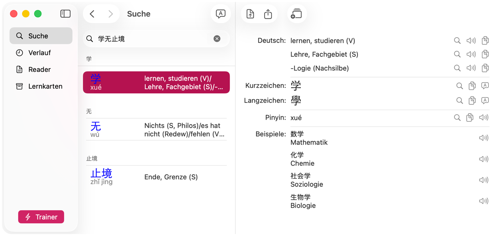Copy '-Logie (Nachsilbe)' to clipboard

(485, 68)
